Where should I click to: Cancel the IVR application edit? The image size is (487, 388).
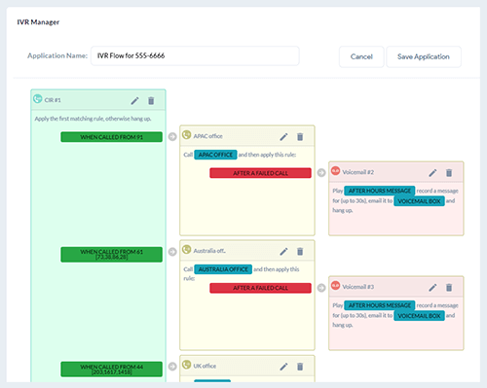pyautogui.click(x=361, y=56)
